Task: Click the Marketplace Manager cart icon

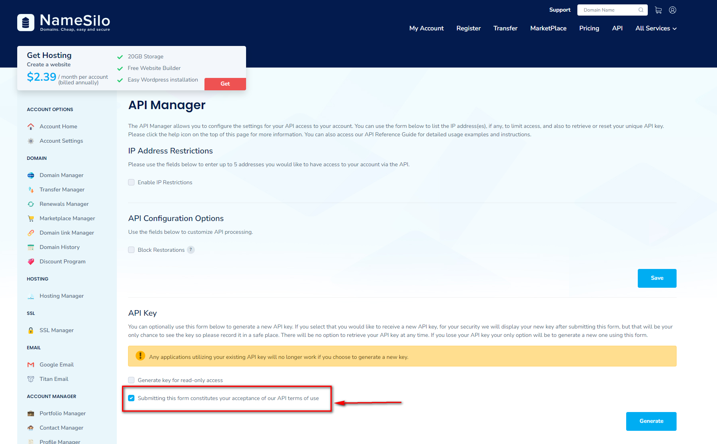Action: [31, 218]
